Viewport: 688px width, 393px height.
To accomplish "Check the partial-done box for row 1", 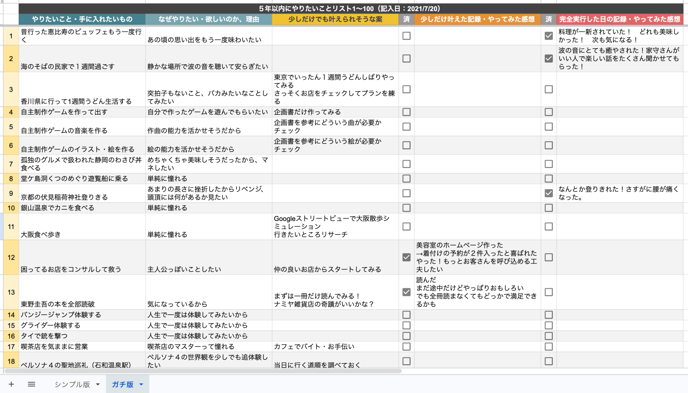I will point(406,36).
